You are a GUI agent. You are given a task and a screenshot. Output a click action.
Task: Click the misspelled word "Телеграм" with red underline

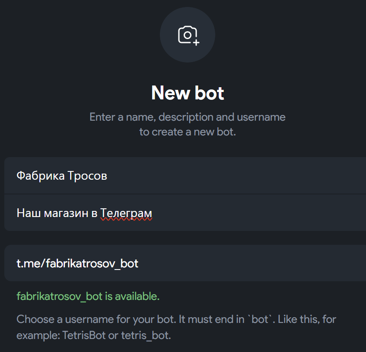[x=126, y=213]
